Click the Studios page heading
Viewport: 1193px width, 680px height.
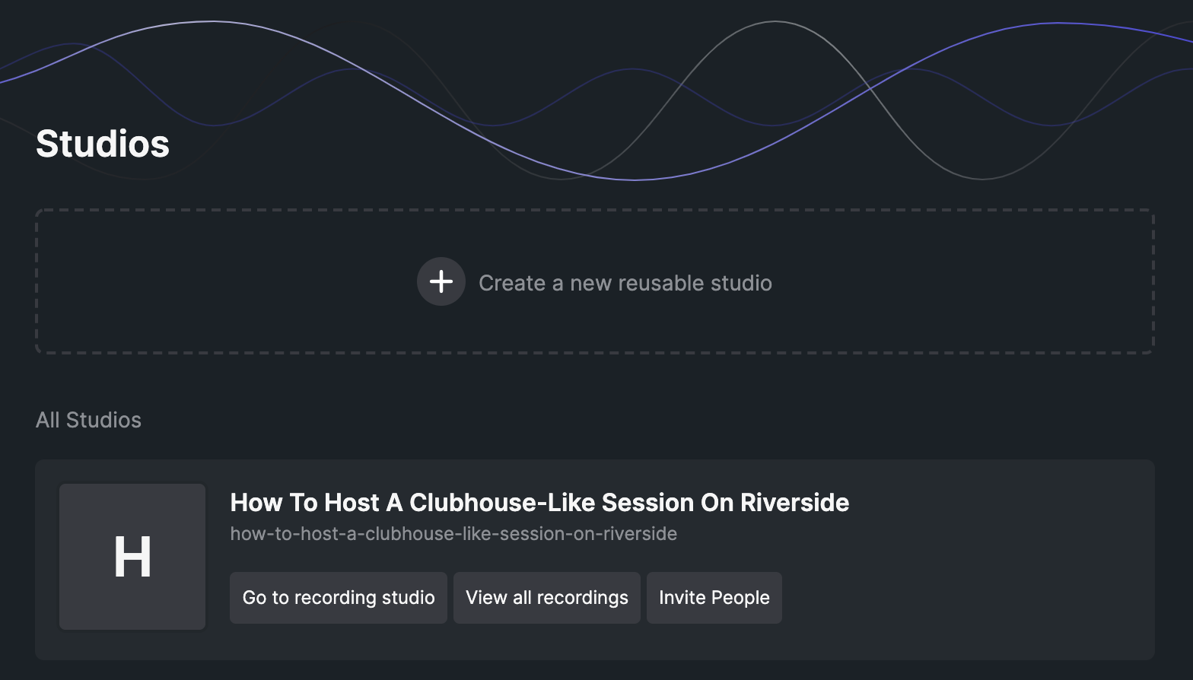[x=103, y=144]
